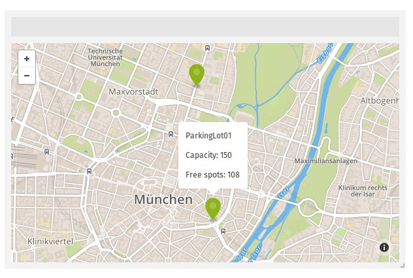Click the gray header bar above map
The width and height of the screenshot is (413, 278).
point(205,27)
